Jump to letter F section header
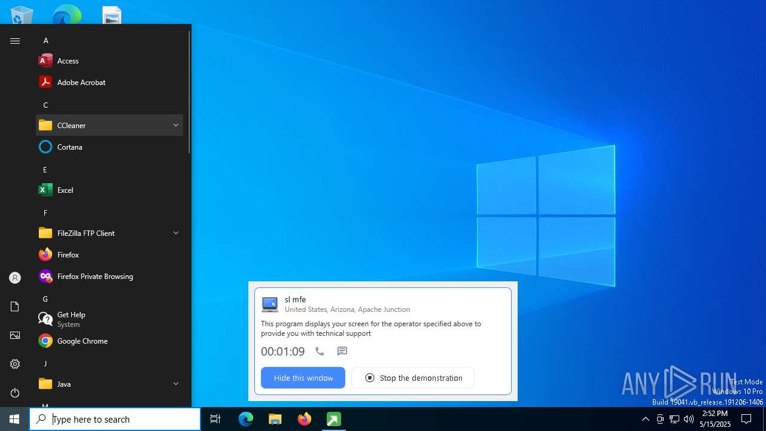The height and width of the screenshot is (431, 766). [45, 213]
